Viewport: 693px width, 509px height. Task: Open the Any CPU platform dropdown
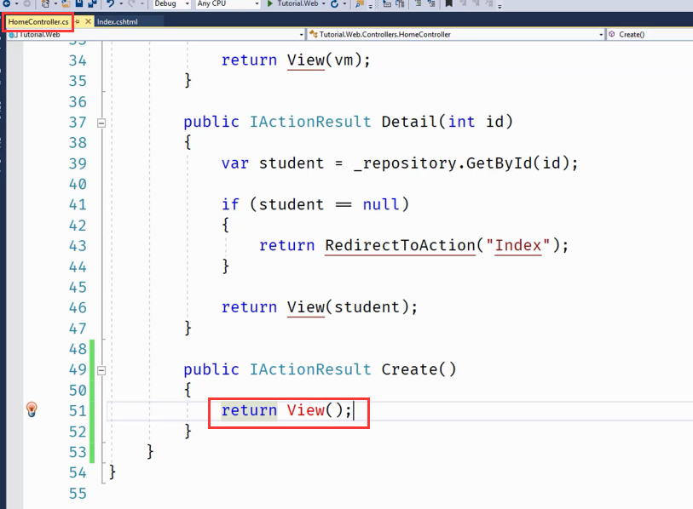pyautogui.click(x=227, y=4)
